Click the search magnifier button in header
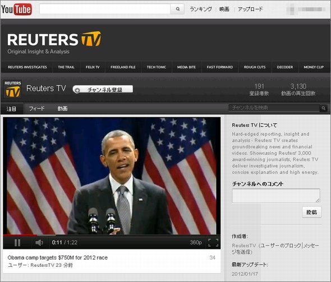This screenshot has height=282, width=331. pyautogui.click(x=177, y=9)
